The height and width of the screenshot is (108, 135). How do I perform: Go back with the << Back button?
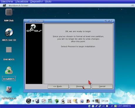58,86
